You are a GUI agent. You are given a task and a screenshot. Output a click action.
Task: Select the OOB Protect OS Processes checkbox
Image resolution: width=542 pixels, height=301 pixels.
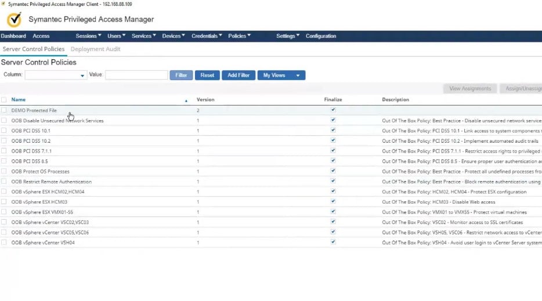point(4,171)
